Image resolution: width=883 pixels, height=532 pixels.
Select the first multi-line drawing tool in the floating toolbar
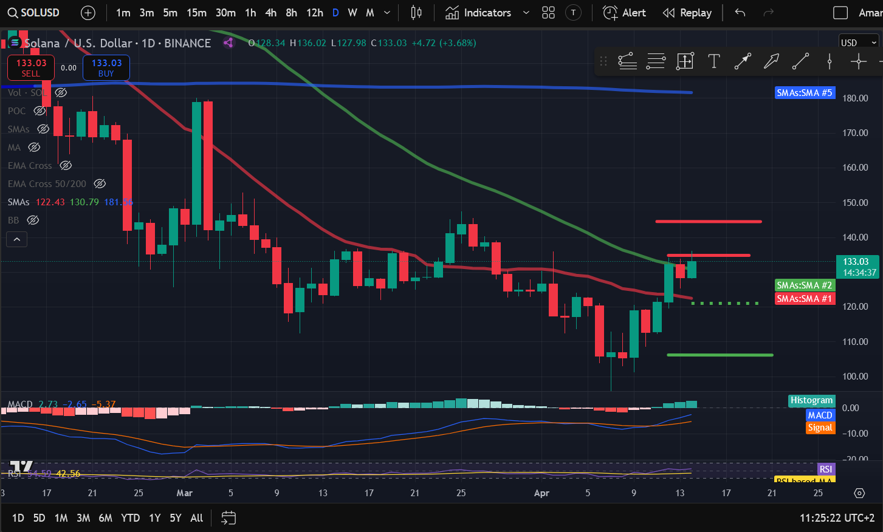pyautogui.click(x=628, y=61)
